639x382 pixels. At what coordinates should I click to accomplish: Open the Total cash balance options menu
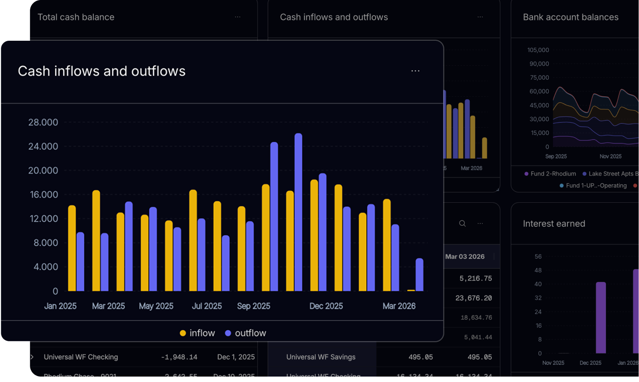[238, 17]
